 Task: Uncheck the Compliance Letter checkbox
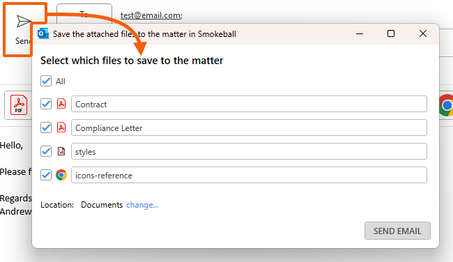click(46, 128)
